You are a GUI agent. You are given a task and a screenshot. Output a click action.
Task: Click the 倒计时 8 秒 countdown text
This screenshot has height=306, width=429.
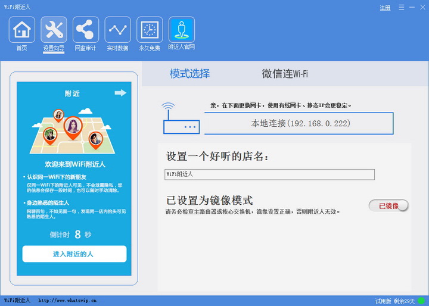tap(70, 235)
